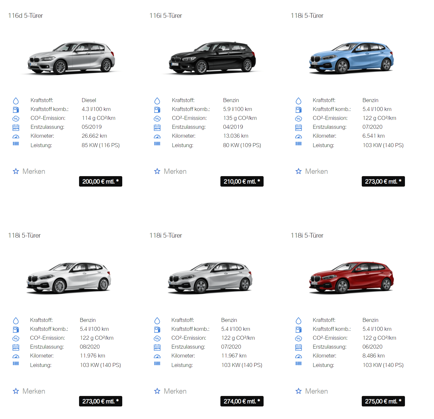Click the fuel pump icon in the 116d card
Image resolution: width=434 pixels, height=419 pixels.
(x=16, y=109)
